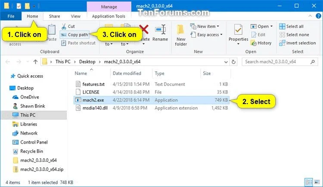Screen dimensions: 323x187
Task: Open the Quick Access Toolbar customize dropdown
Action: pyautogui.click(x=34, y=6)
